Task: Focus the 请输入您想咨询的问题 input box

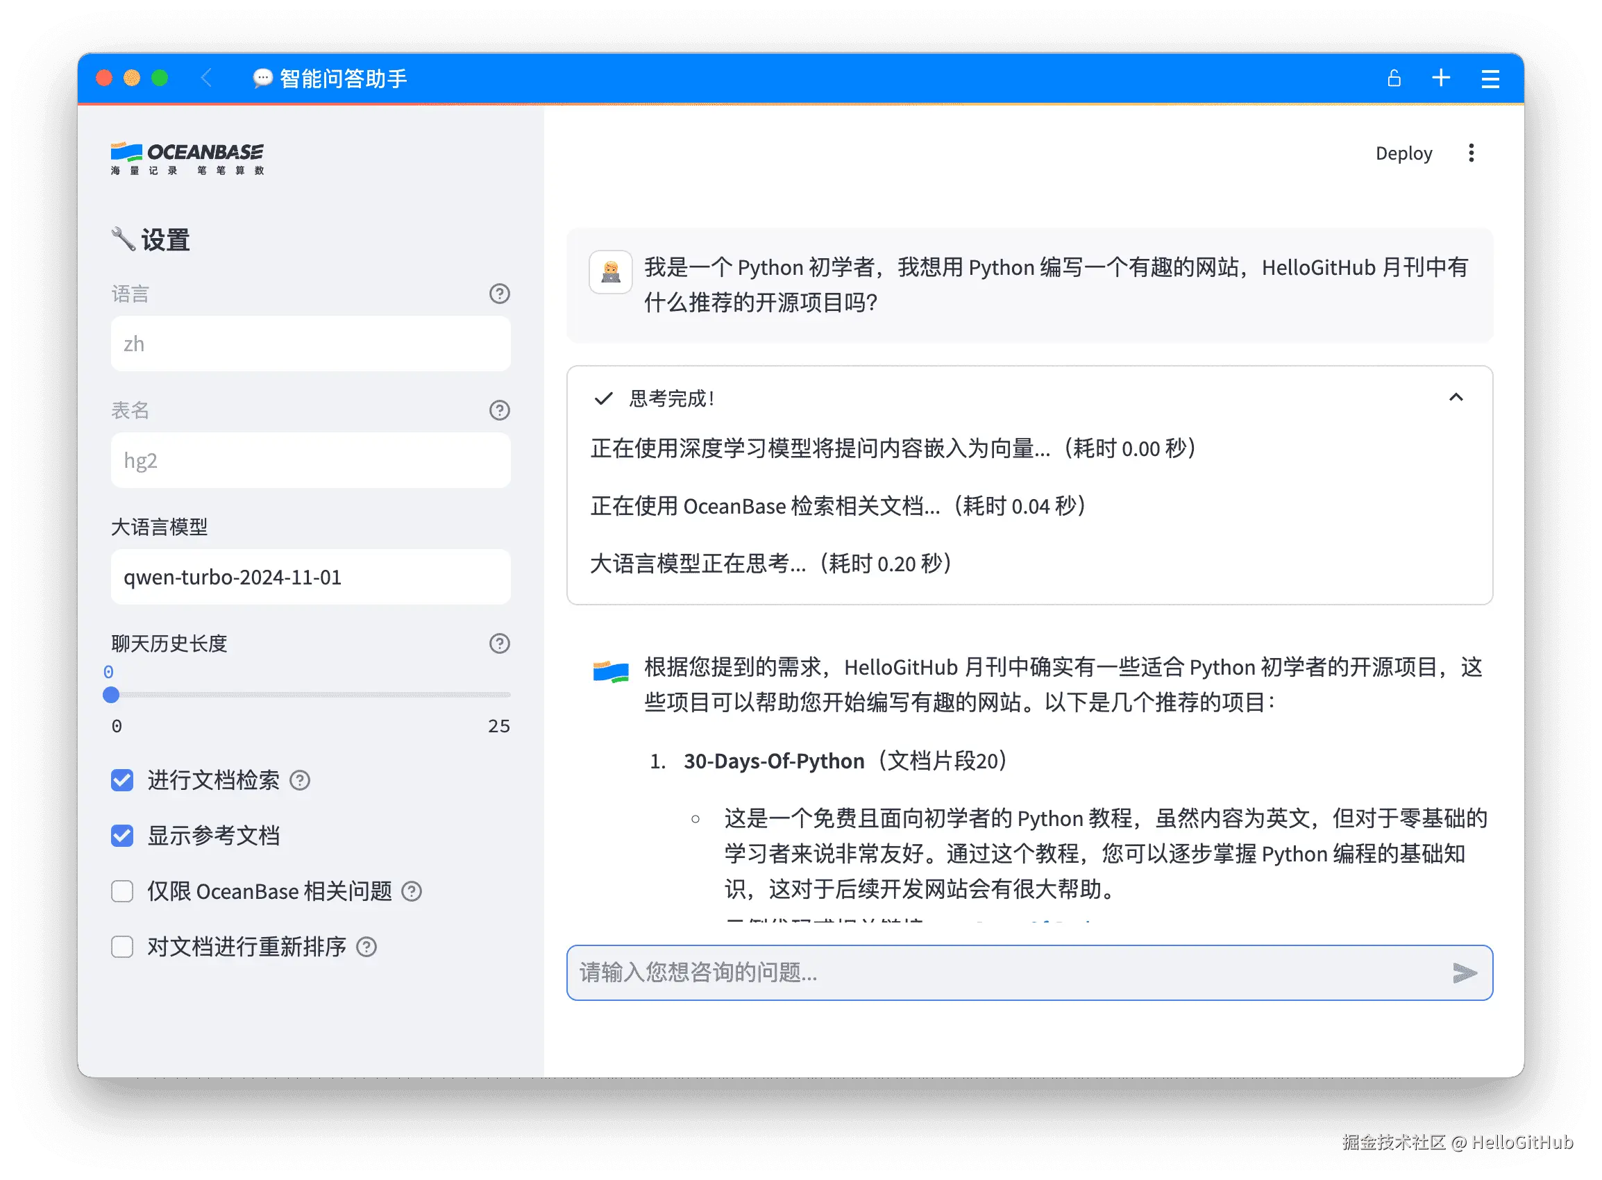Action: [1000, 973]
